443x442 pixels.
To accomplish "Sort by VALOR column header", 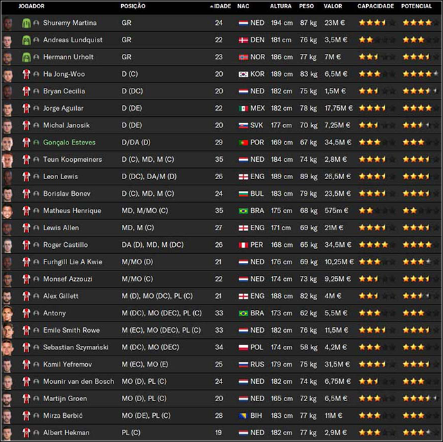I will tap(333, 6).
